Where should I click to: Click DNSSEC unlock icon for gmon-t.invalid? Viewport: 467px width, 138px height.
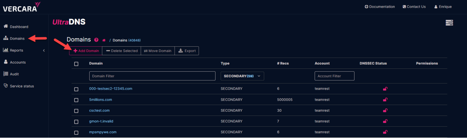click(x=385, y=121)
